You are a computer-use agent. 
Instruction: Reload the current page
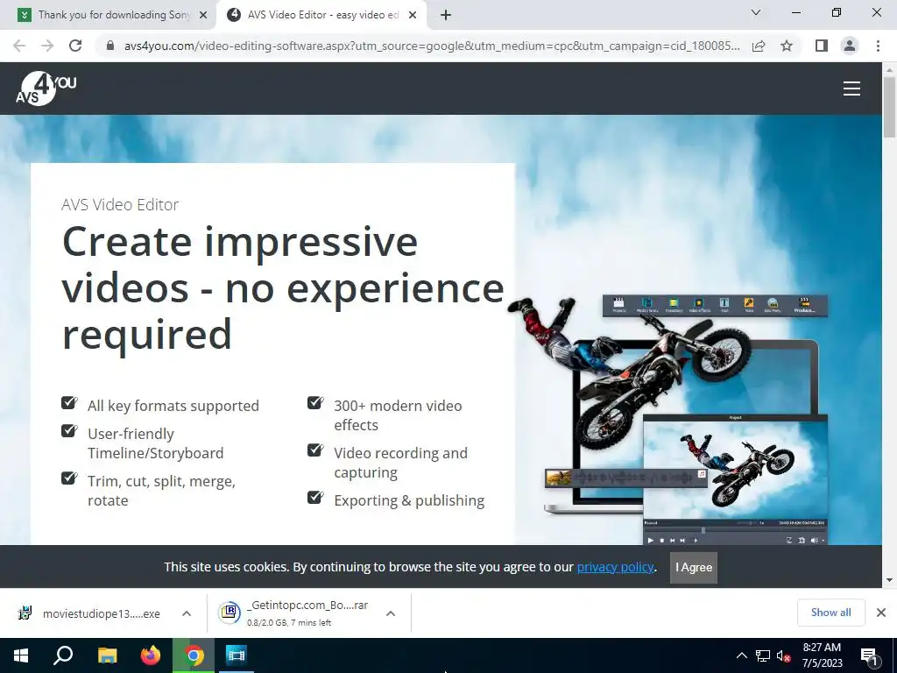(x=75, y=46)
